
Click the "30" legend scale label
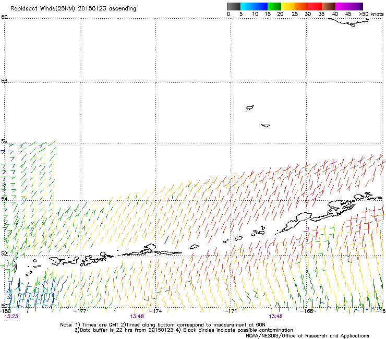[x=308, y=14]
